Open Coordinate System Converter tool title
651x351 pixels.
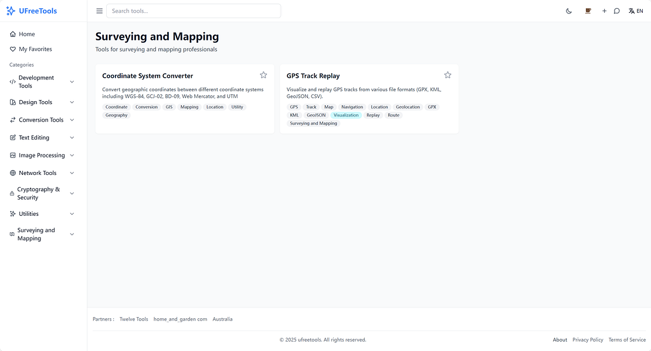click(x=147, y=75)
